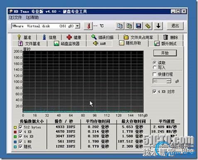The height and width of the screenshot is (160, 198).
Task: Open the 文件基准 file benchmark tab
Action: (29, 44)
